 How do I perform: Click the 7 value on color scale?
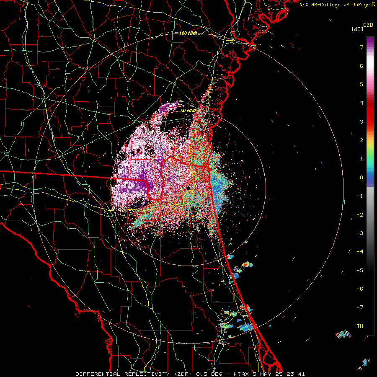[362, 47]
